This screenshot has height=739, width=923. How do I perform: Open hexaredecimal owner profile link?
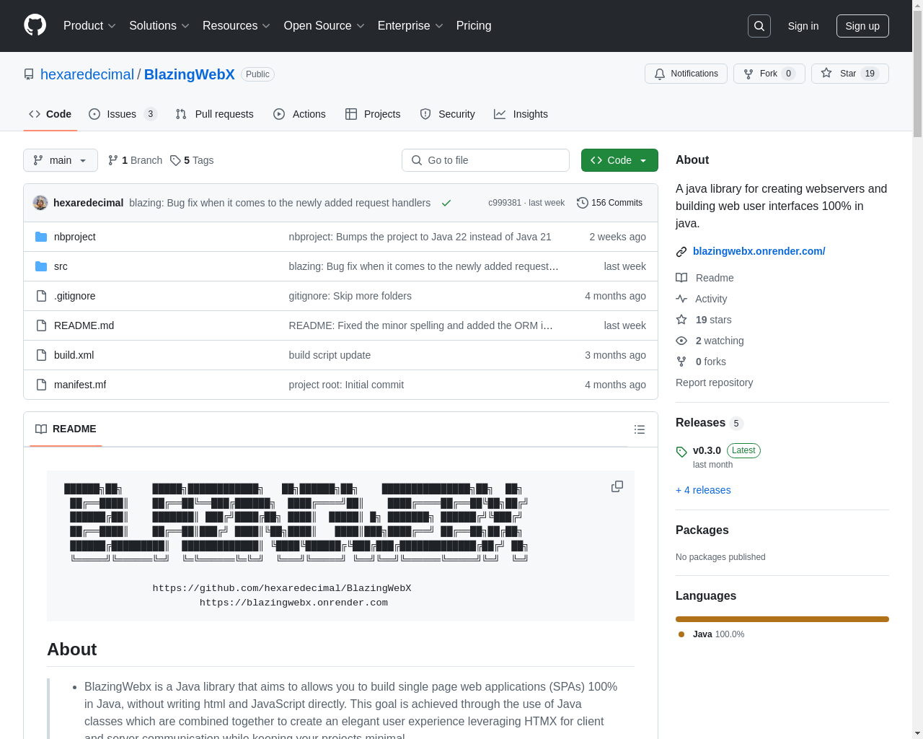pyautogui.click(x=87, y=74)
